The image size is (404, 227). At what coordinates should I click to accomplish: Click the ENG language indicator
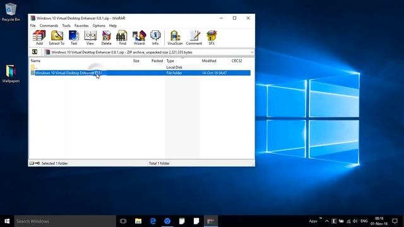tap(364, 221)
